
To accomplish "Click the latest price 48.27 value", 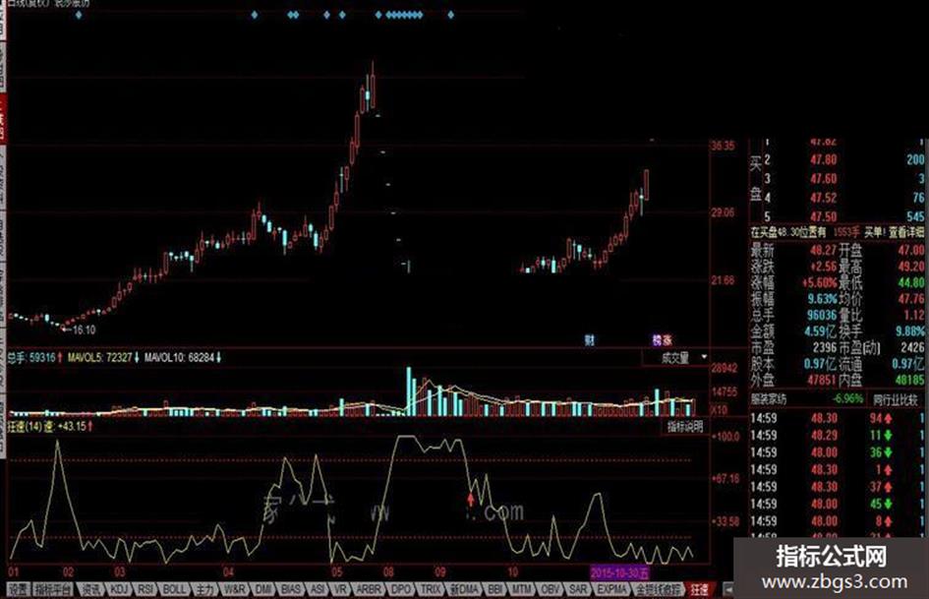I will pyautogui.click(x=823, y=251).
